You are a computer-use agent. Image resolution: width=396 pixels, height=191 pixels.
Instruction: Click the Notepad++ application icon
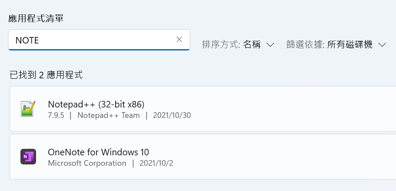point(28,109)
